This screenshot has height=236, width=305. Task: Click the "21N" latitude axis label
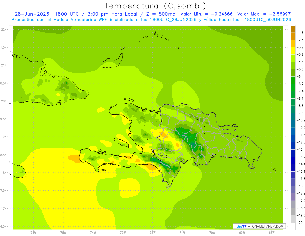point(4,65)
